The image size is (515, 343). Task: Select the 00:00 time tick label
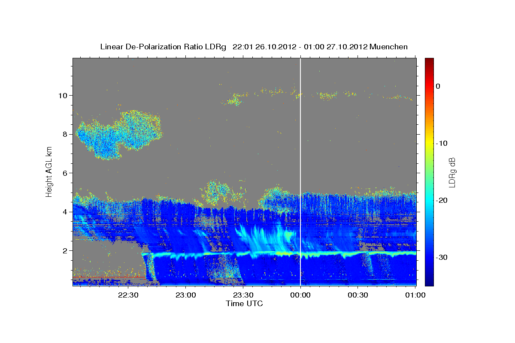pyautogui.click(x=300, y=295)
